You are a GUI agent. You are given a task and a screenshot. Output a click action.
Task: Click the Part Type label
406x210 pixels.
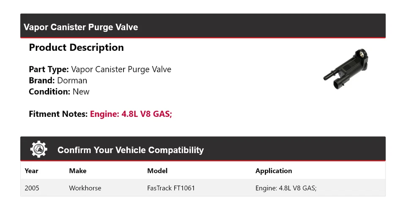(x=49, y=69)
